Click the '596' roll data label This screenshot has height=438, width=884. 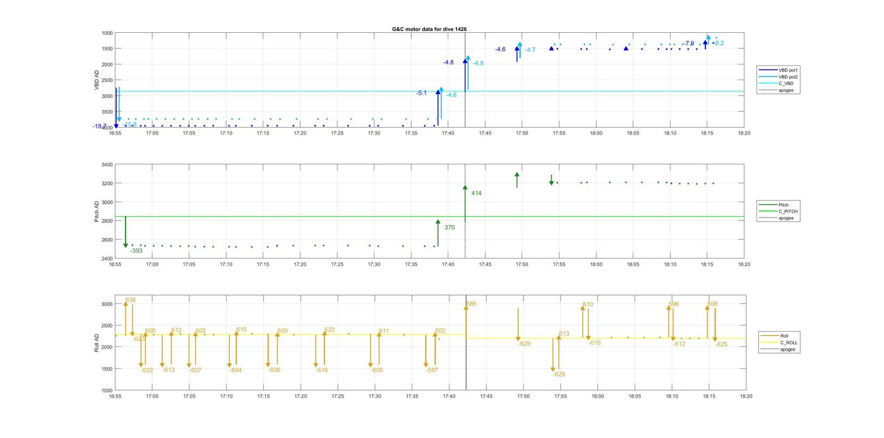[x=674, y=304]
